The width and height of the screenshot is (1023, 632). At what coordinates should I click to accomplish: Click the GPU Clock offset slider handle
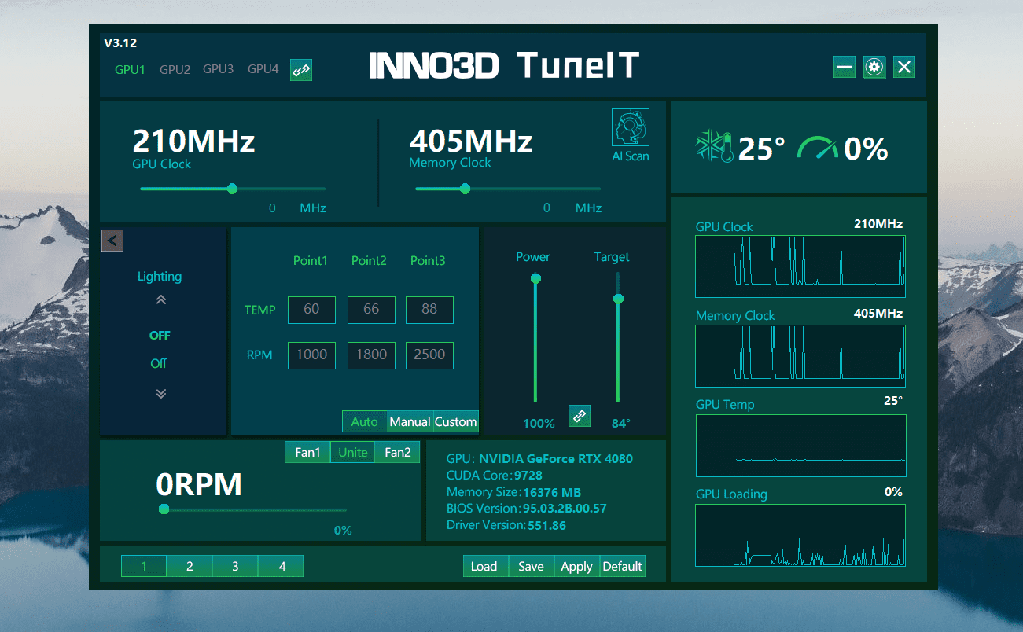tap(232, 188)
